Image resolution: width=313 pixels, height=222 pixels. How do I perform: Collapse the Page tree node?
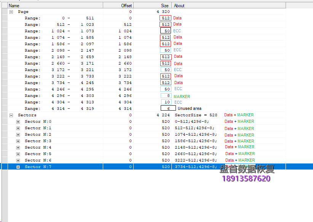point(11,12)
